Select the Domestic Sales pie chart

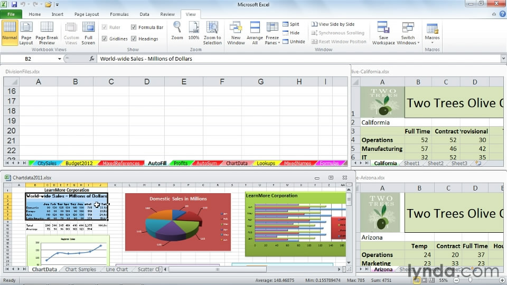(x=178, y=222)
